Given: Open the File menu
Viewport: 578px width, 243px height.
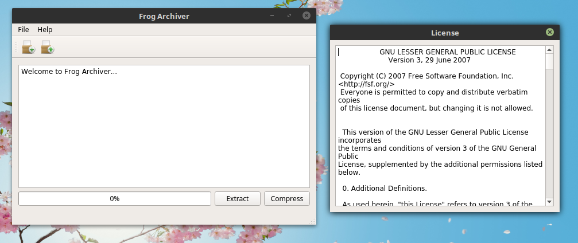Looking at the screenshot, I should tap(23, 29).
